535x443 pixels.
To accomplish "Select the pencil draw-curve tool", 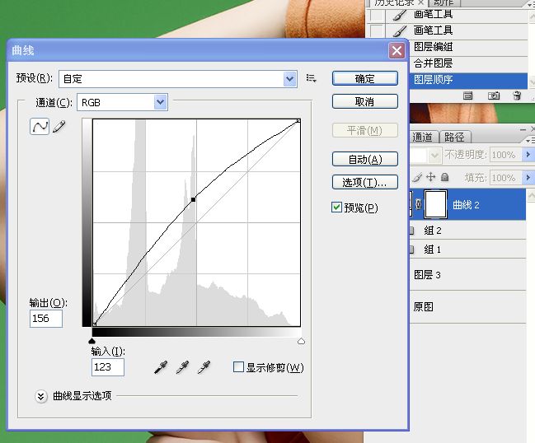I will tap(59, 127).
